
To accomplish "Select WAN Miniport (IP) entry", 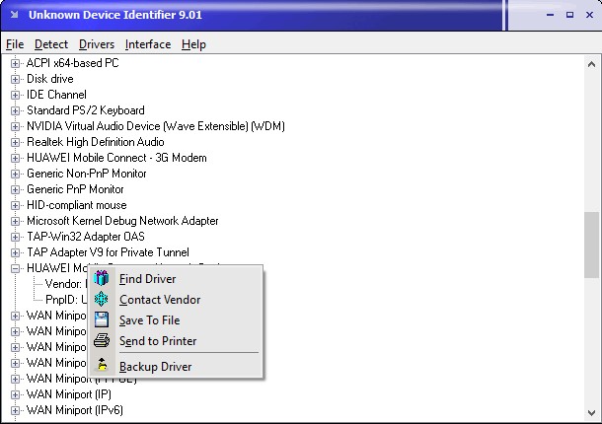I will point(69,394).
